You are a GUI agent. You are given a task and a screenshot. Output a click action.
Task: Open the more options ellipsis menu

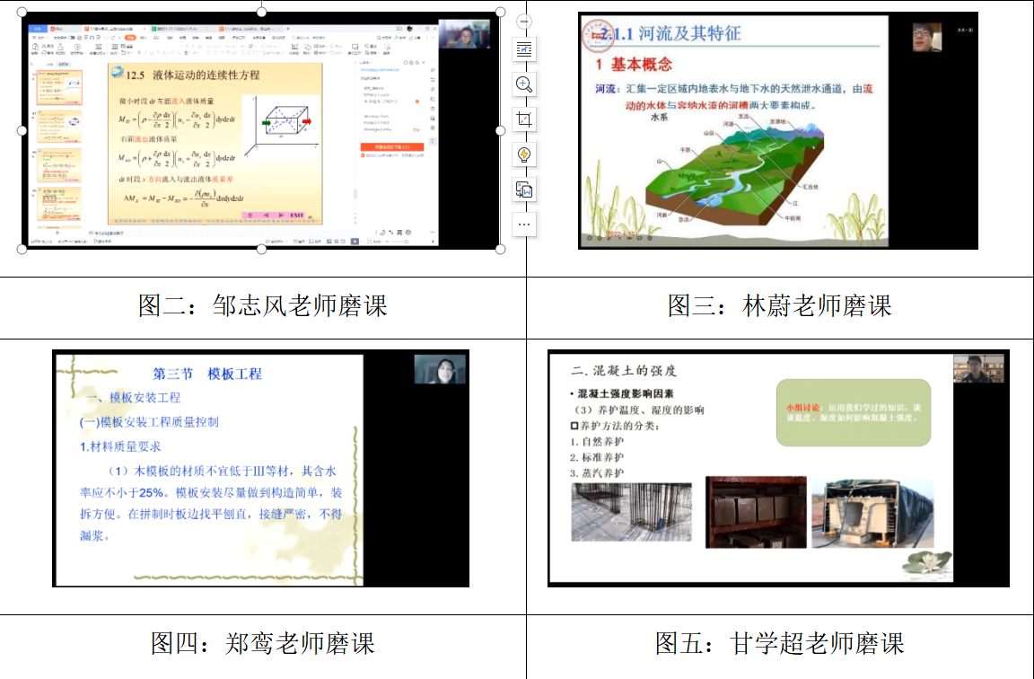[x=524, y=224]
